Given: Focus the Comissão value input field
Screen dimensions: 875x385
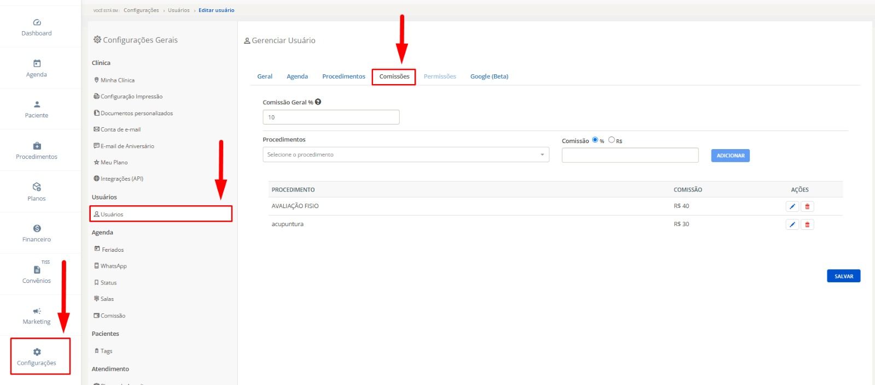Looking at the screenshot, I should click(630, 155).
